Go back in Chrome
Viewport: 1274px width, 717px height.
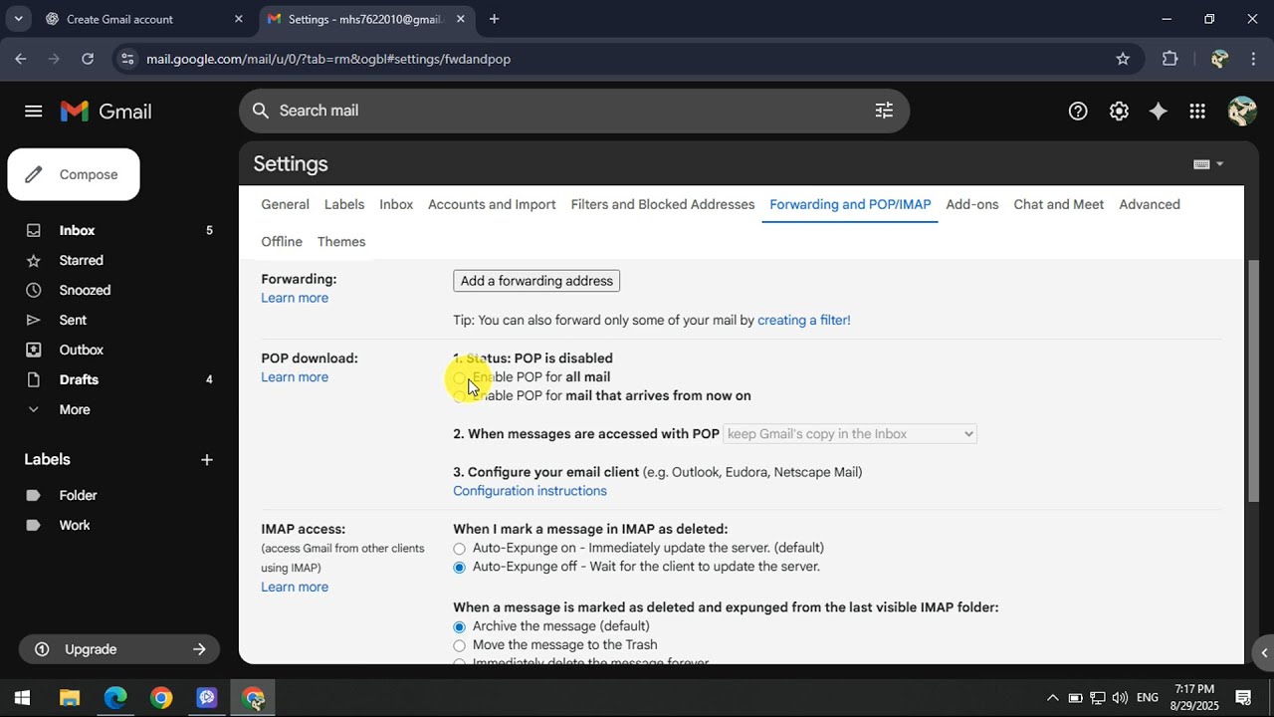[21, 59]
